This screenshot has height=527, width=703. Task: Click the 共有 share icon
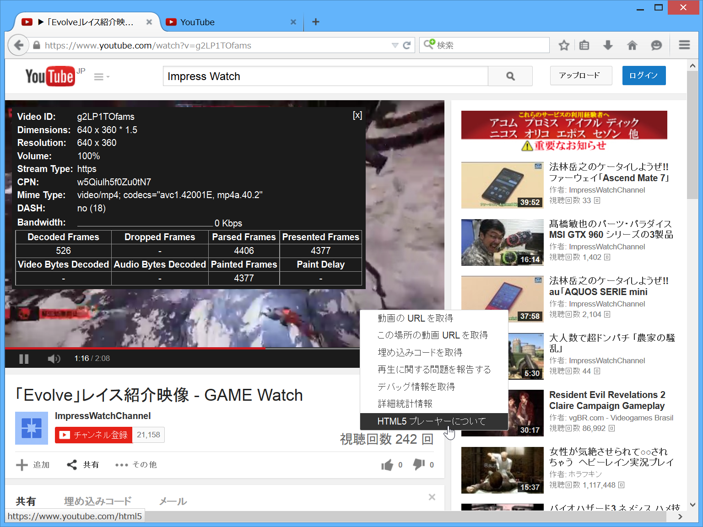point(72,464)
